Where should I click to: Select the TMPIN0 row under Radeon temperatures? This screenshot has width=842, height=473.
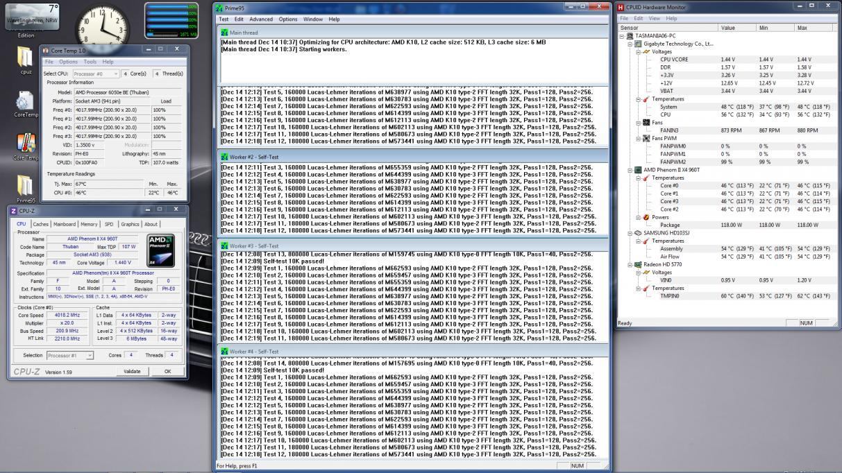tap(726, 295)
